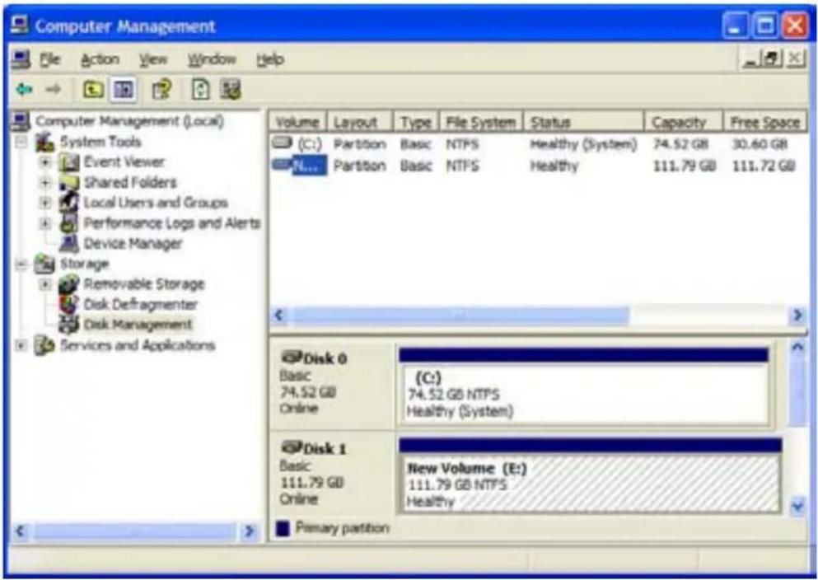Click the disk view scroll up arrow
The height and width of the screenshot is (580, 818).
tap(797, 348)
